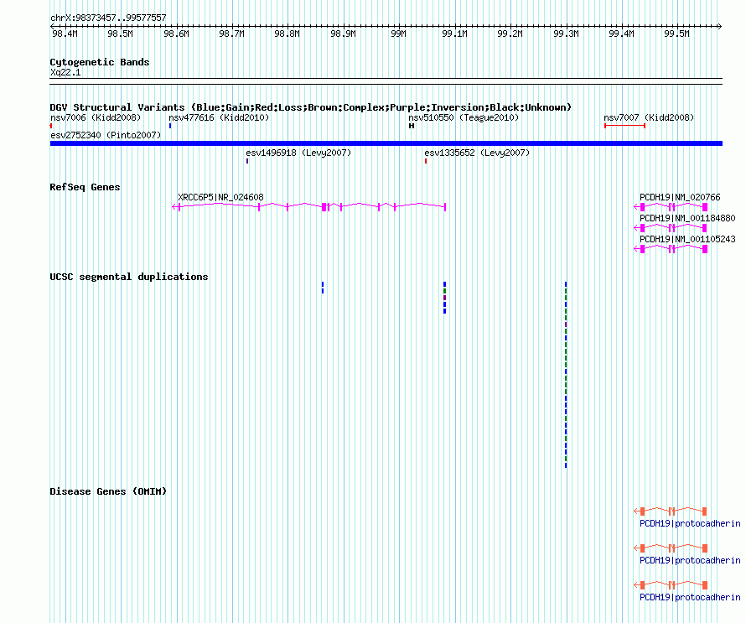The width and height of the screenshot is (746, 623).
Task: Click the PCDH19 NM_001184880 magenta gene glyph
Action: [671, 228]
